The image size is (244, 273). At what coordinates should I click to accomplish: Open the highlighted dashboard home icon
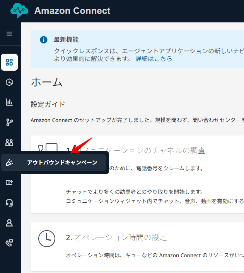(9, 62)
